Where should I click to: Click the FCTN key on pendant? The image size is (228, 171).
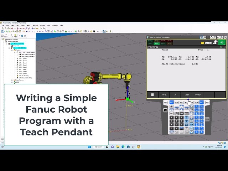click(196, 103)
